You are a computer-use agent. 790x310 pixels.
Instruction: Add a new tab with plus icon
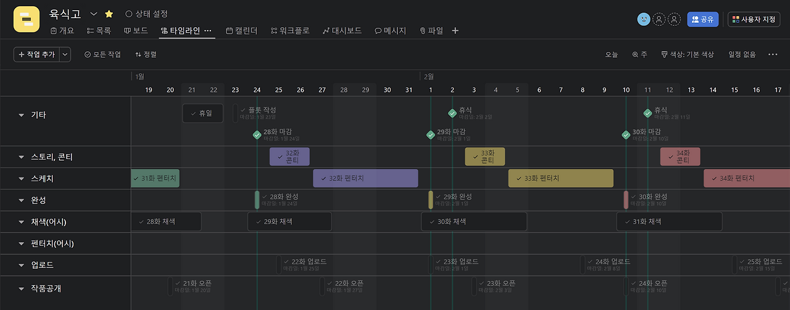pyautogui.click(x=455, y=30)
